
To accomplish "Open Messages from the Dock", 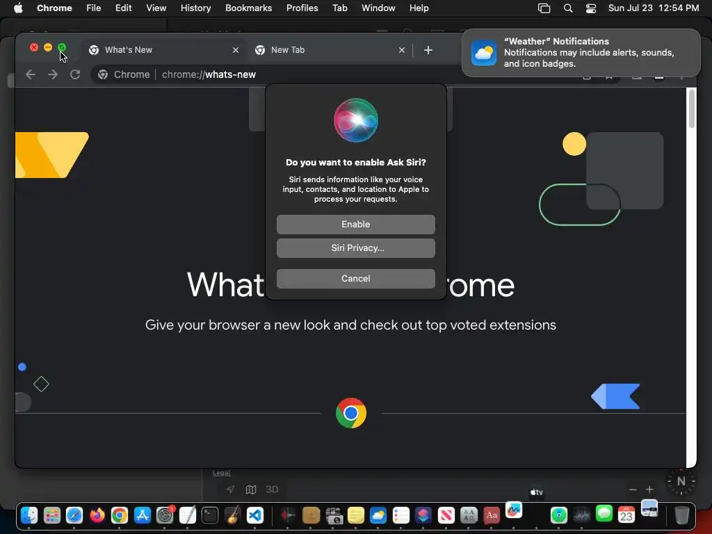I will [x=604, y=515].
